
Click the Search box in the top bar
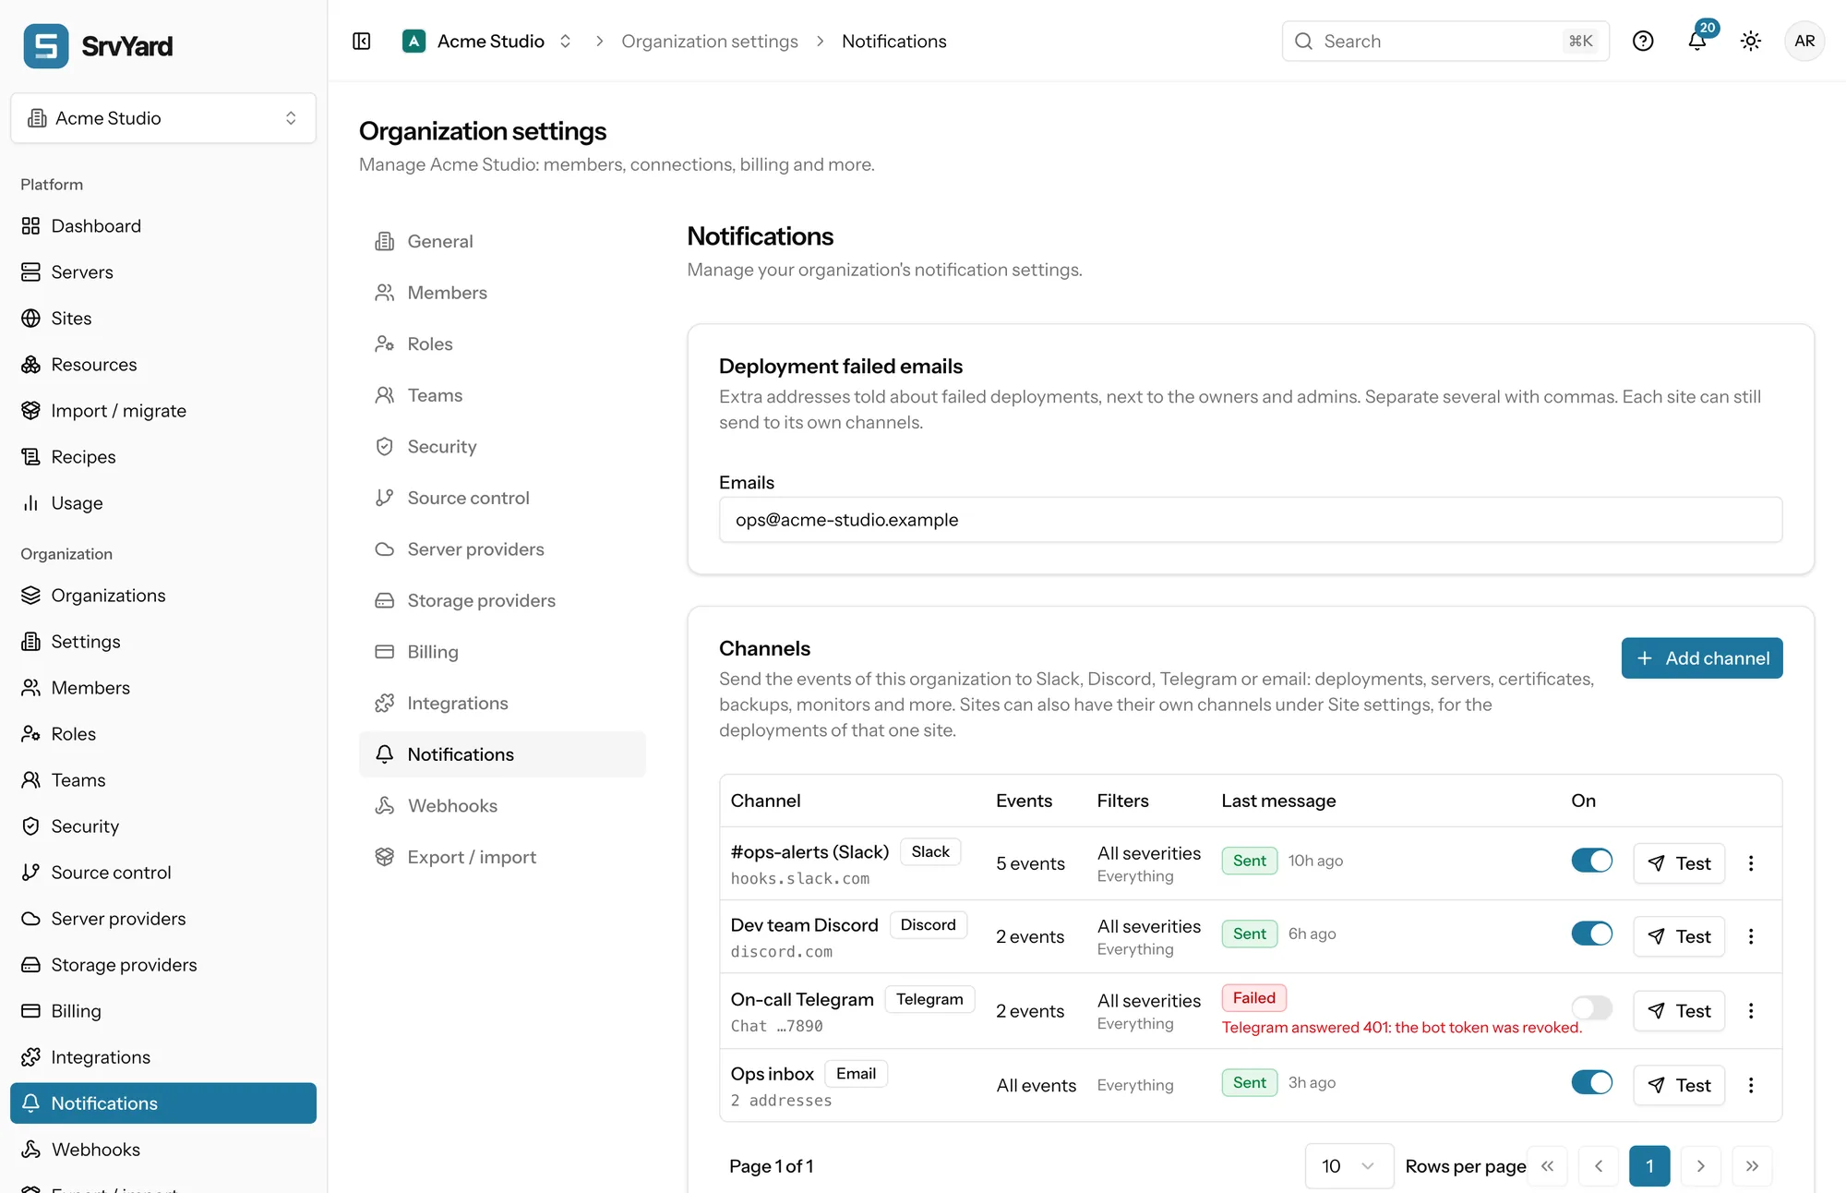pyautogui.click(x=1445, y=42)
